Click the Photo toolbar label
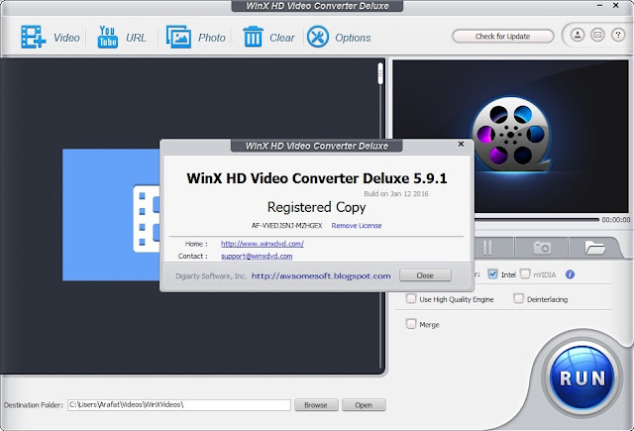Viewport: 634px width, 431px height. (x=211, y=38)
